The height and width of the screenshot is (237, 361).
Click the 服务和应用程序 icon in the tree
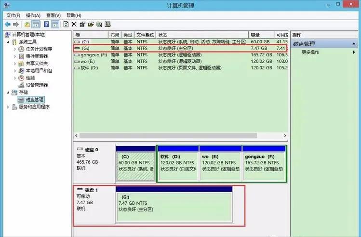coord(14,107)
